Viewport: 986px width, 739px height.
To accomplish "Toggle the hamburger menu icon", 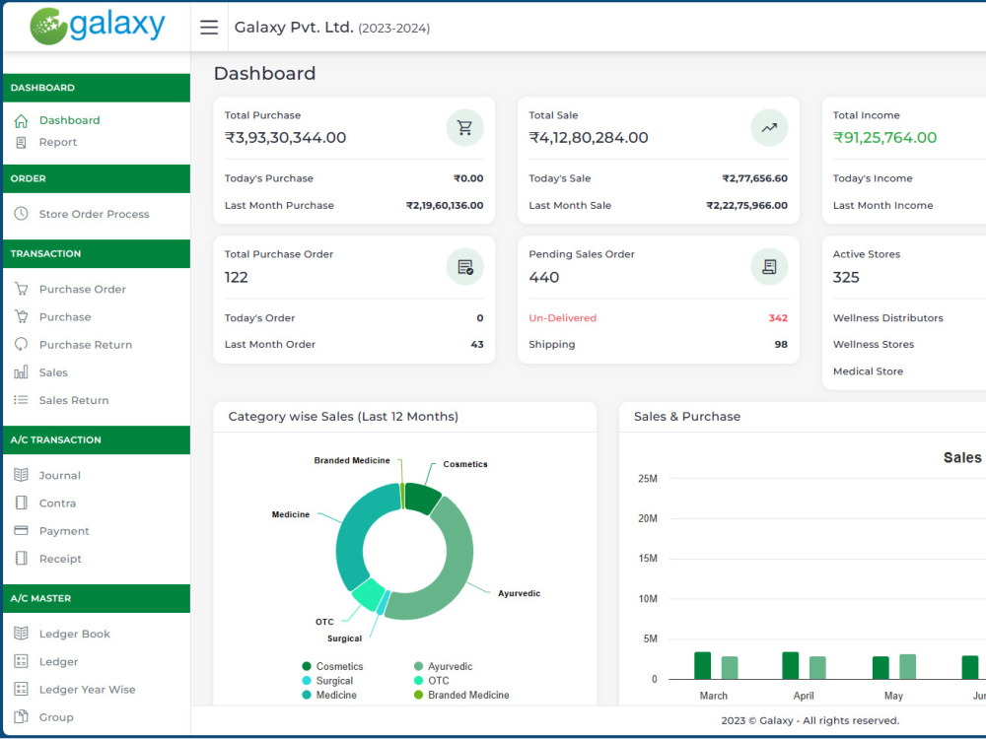I will 209,27.
